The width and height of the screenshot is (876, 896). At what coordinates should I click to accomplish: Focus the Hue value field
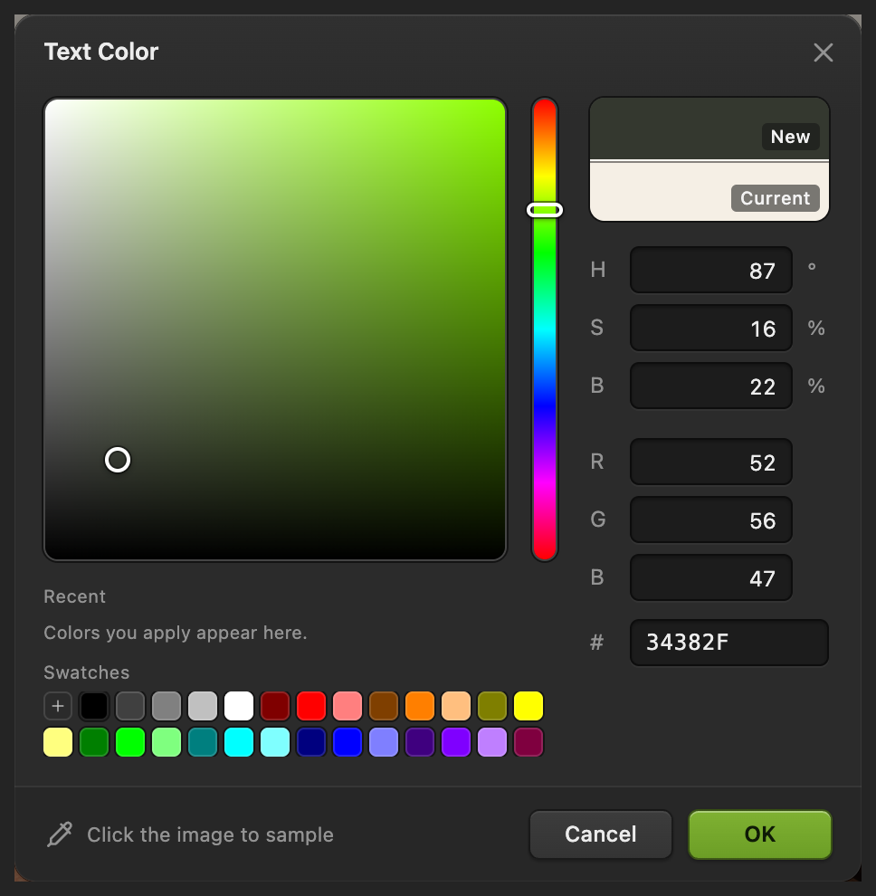(x=711, y=270)
